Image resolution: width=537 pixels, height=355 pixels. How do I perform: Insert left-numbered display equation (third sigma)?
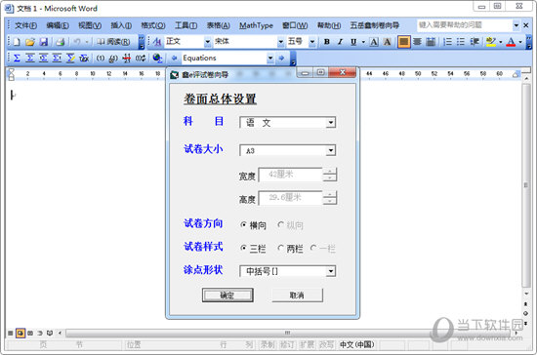click(x=43, y=59)
